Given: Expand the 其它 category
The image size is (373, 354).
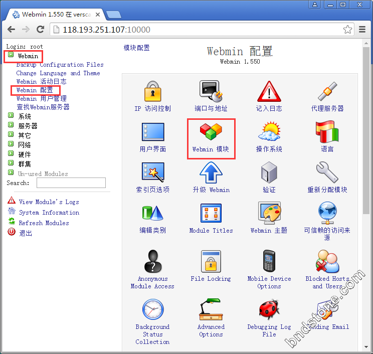Looking at the screenshot, I should [x=11, y=134].
